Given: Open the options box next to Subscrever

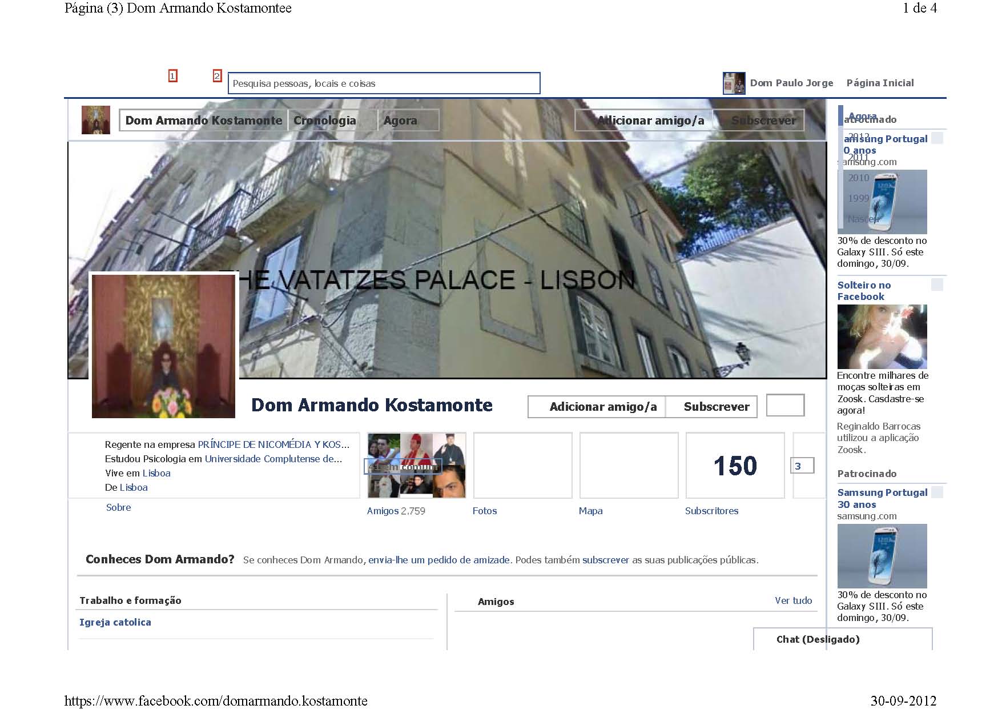Looking at the screenshot, I should (x=784, y=406).
